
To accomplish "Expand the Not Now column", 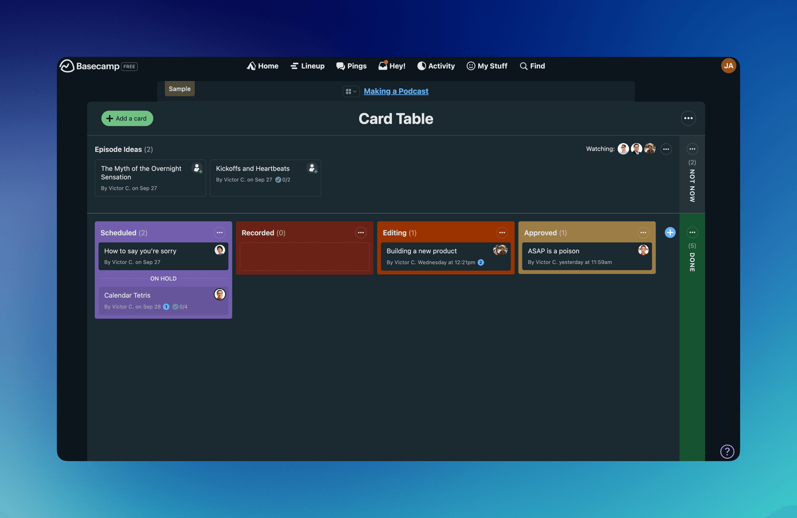I will (692, 185).
